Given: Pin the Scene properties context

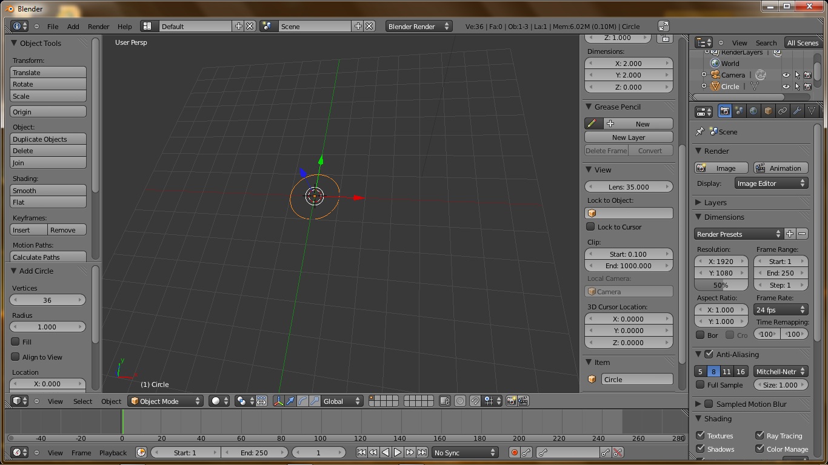Looking at the screenshot, I should [x=700, y=131].
